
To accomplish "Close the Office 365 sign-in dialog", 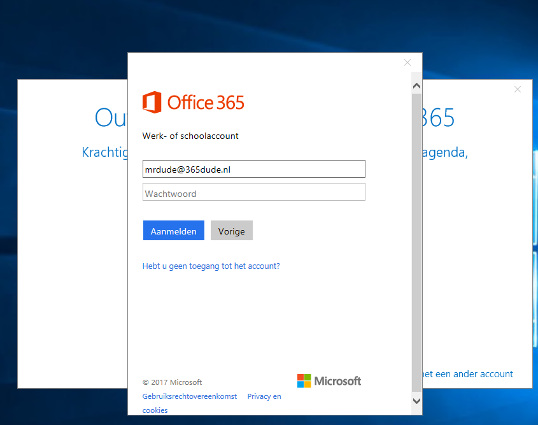I will coord(407,62).
